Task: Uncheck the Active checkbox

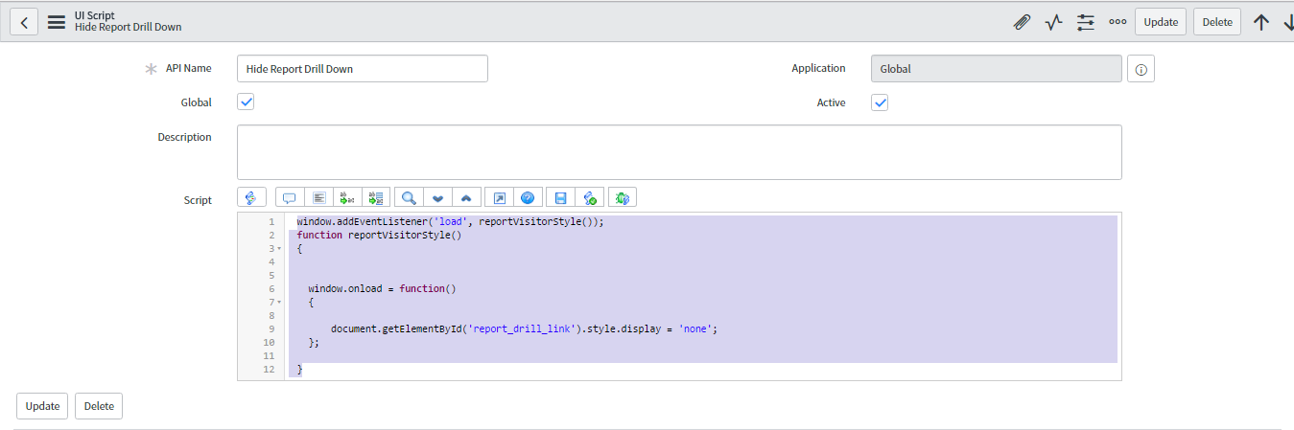Action: pos(880,102)
